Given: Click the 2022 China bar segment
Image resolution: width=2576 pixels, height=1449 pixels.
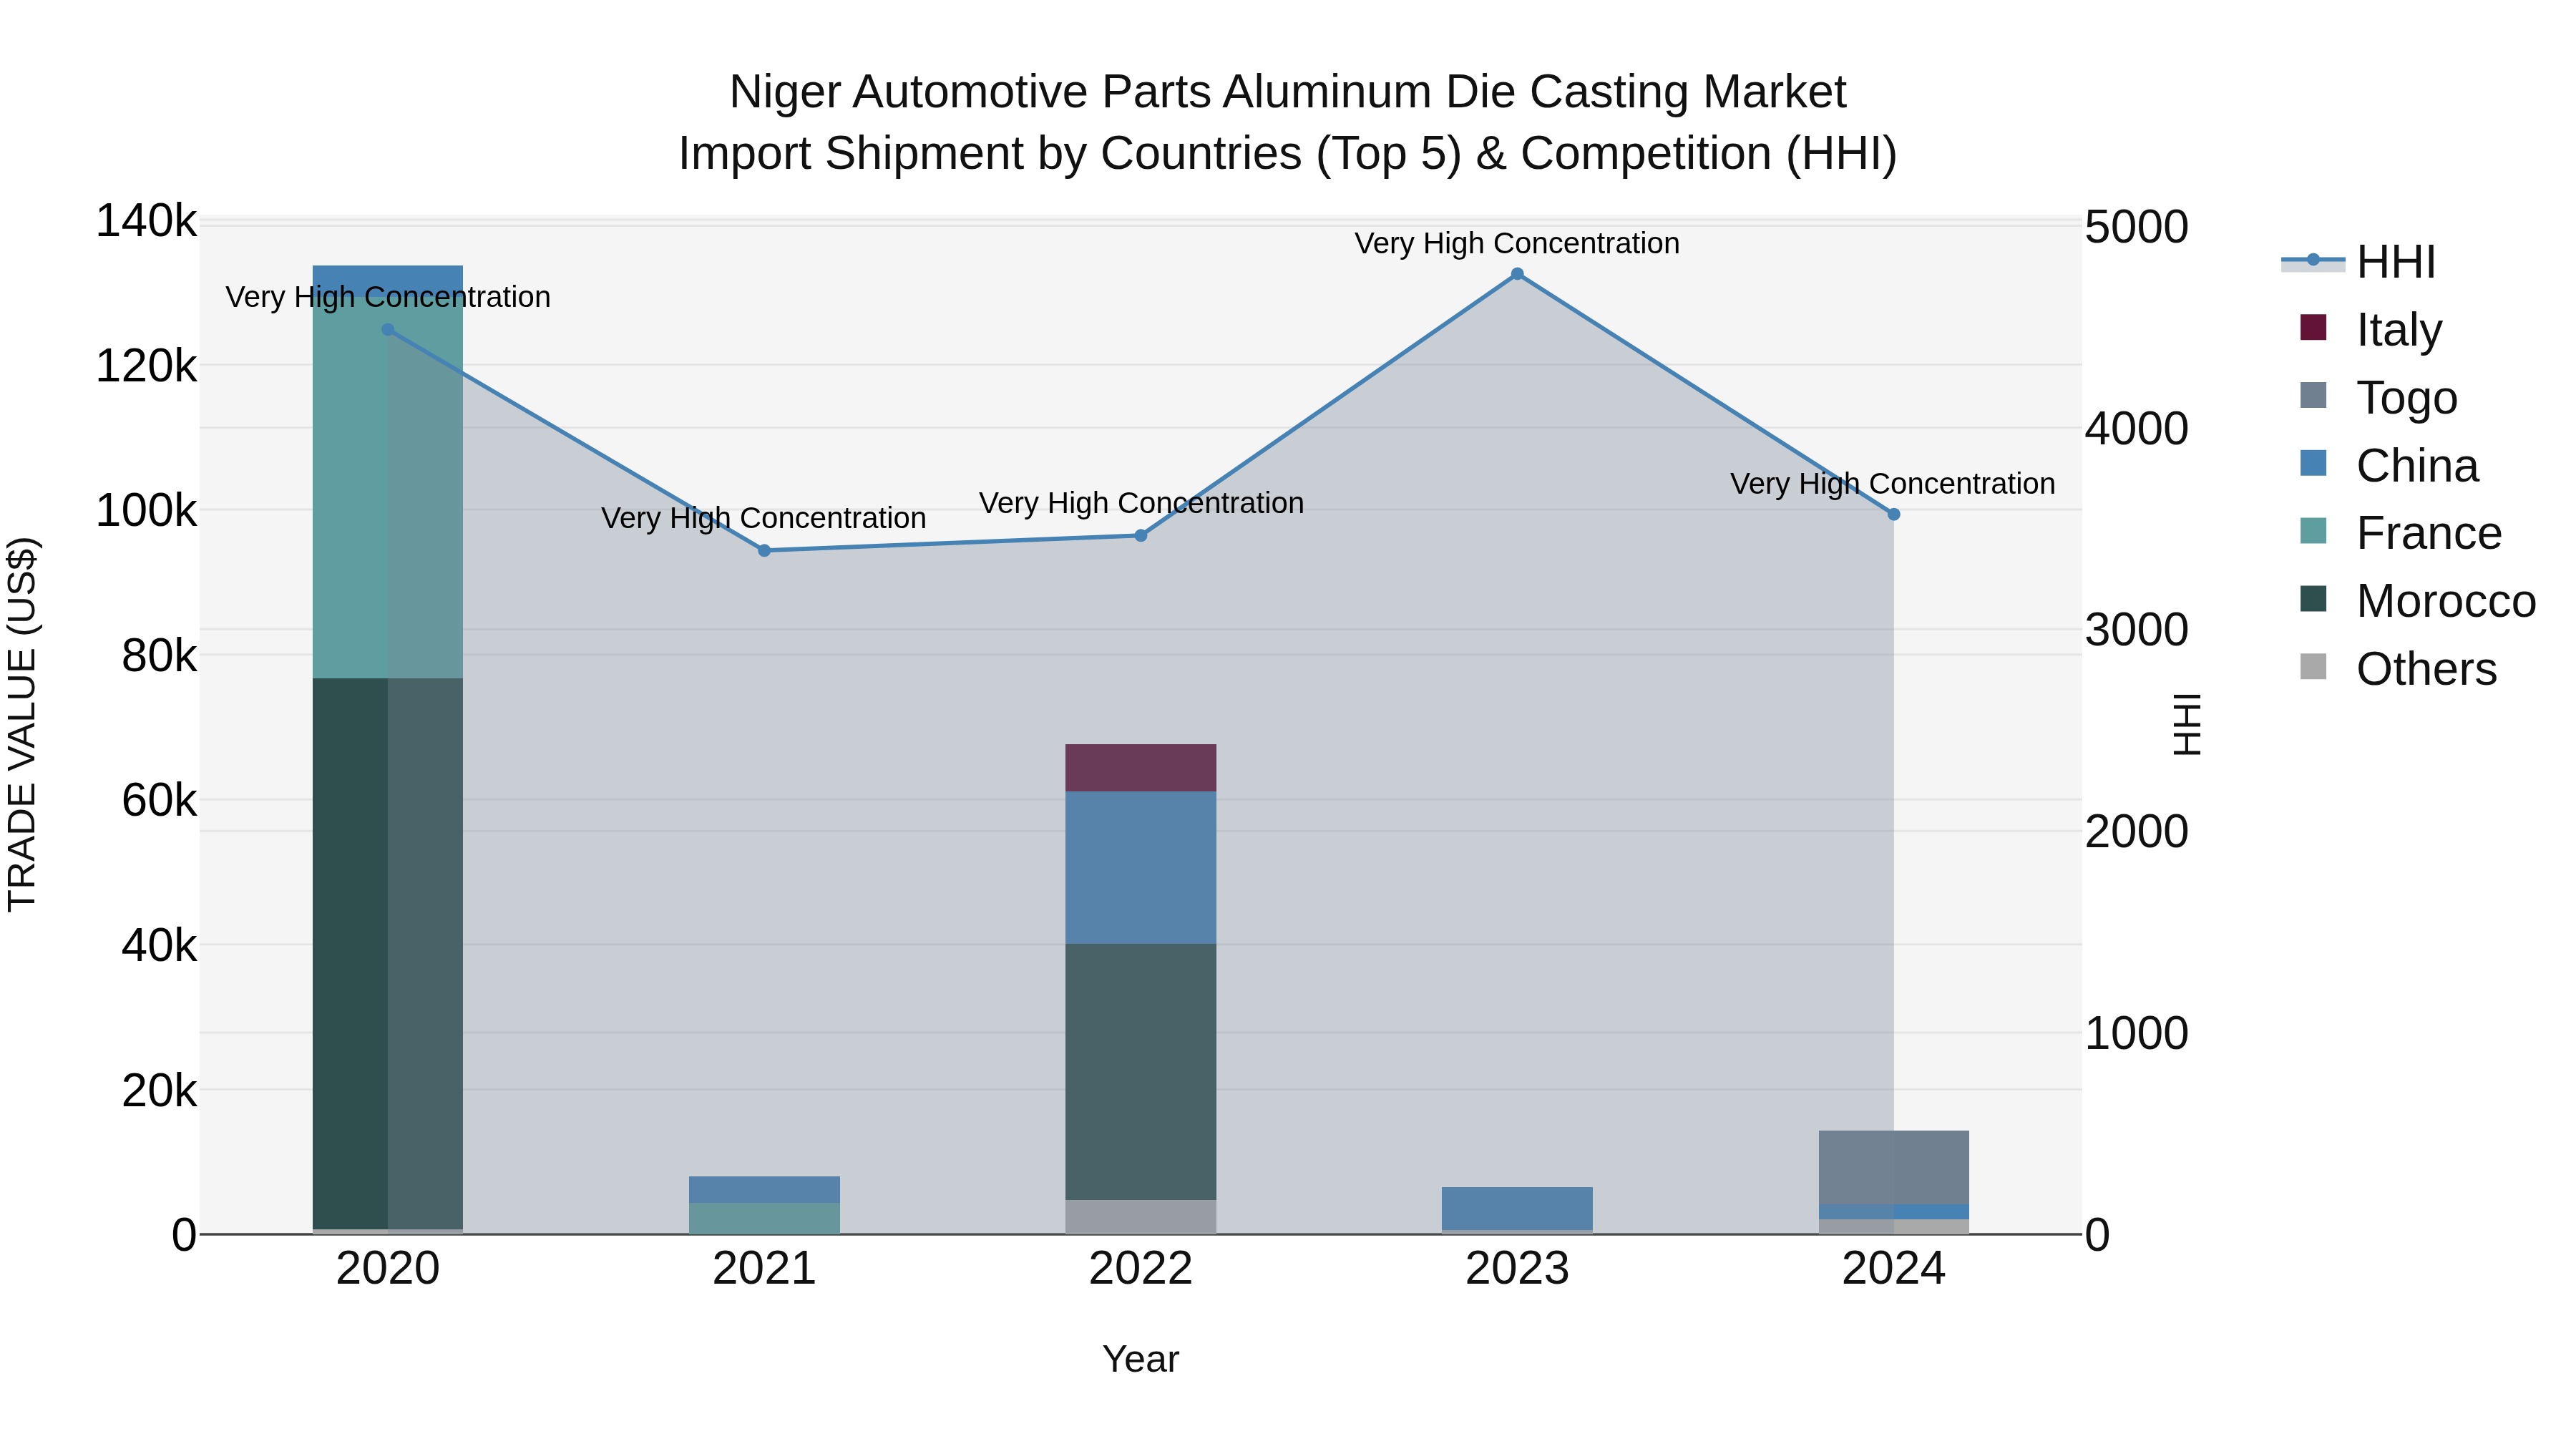Looking at the screenshot, I should [x=1141, y=868].
